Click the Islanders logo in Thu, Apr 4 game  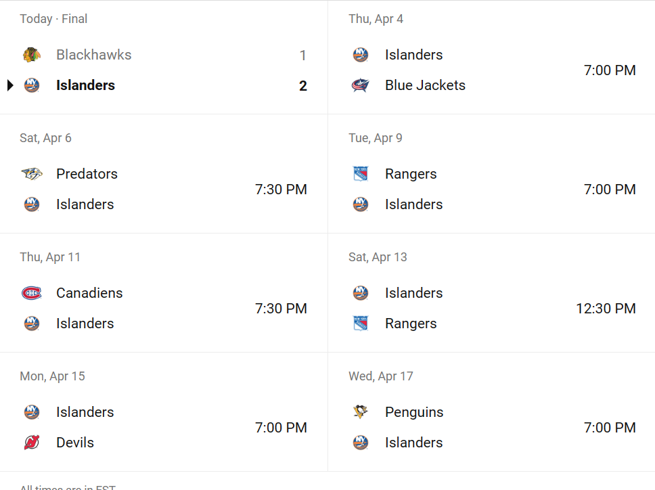pos(360,55)
